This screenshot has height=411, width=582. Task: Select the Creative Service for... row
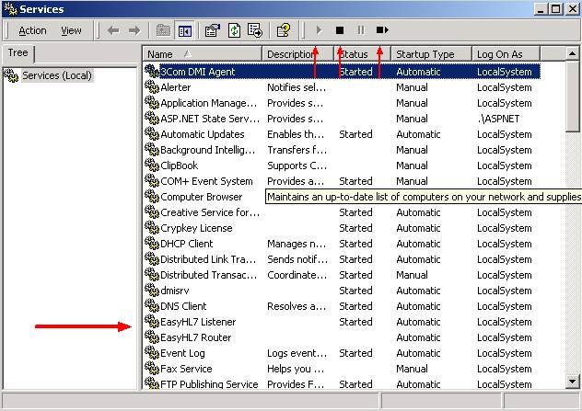click(342, 212)
